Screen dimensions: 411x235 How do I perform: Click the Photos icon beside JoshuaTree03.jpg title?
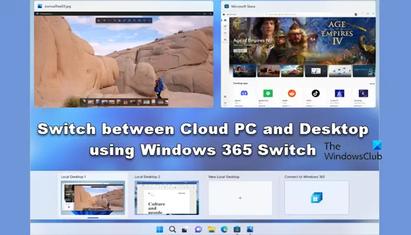click(40, 6)
